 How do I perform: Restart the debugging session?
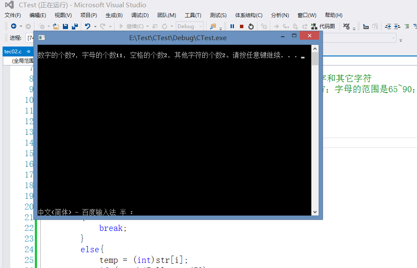click(x=251, y=26)
